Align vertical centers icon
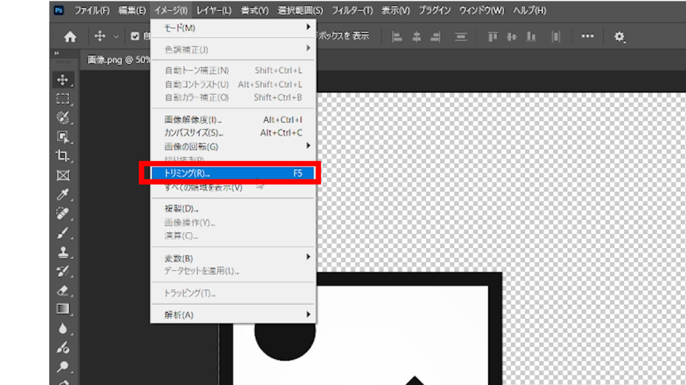 [511, 37]
